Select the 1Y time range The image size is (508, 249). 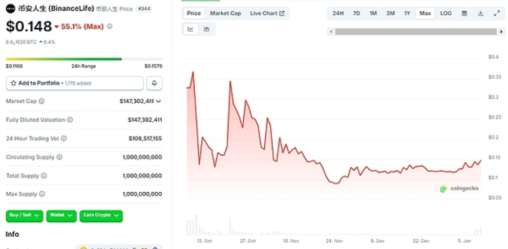pyautogui.click(x=407, y=13)
